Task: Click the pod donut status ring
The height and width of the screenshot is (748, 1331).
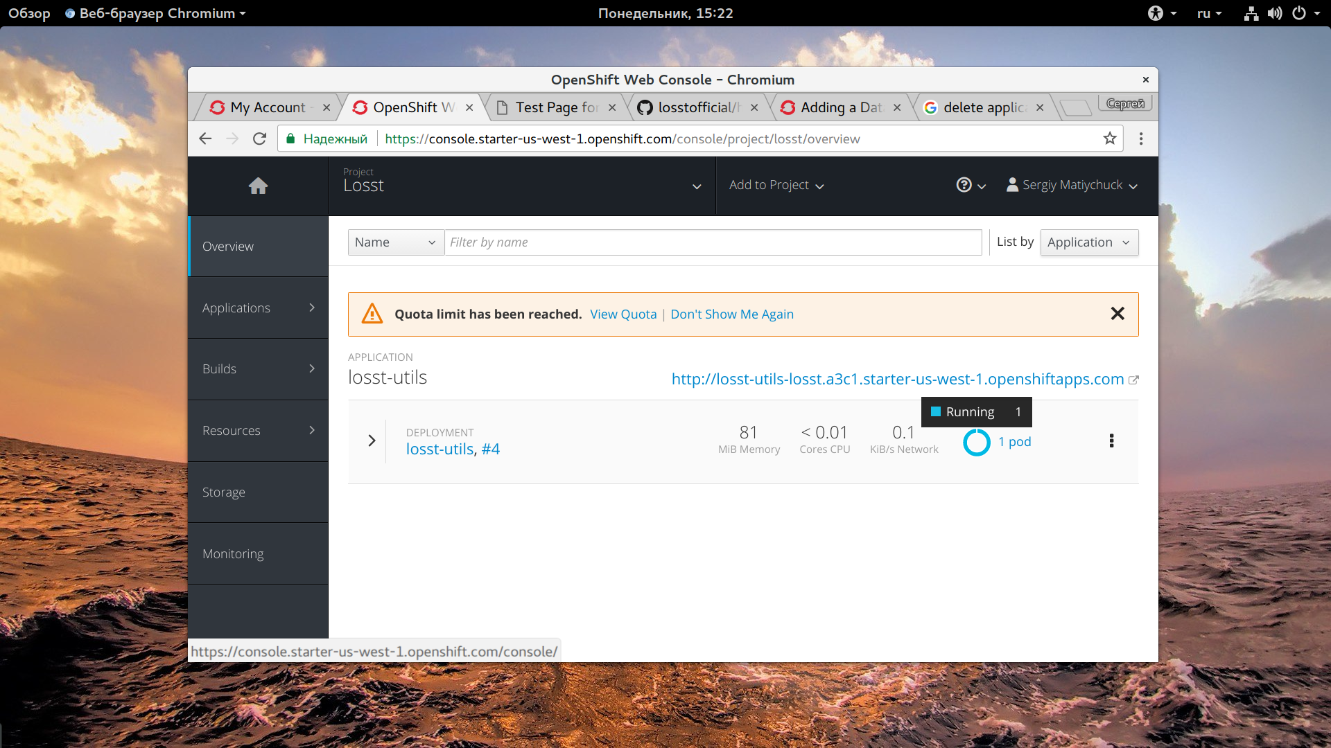Action: tap(976, 442)
